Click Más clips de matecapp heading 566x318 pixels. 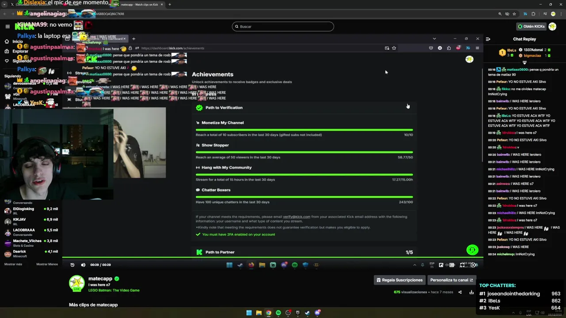pyautogui.click(x=93, y=305)
